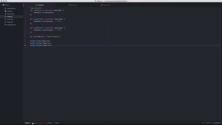Collapse the Demo project folder arrow
Viewport: 222px width, 125px height.
pos(1,5)
